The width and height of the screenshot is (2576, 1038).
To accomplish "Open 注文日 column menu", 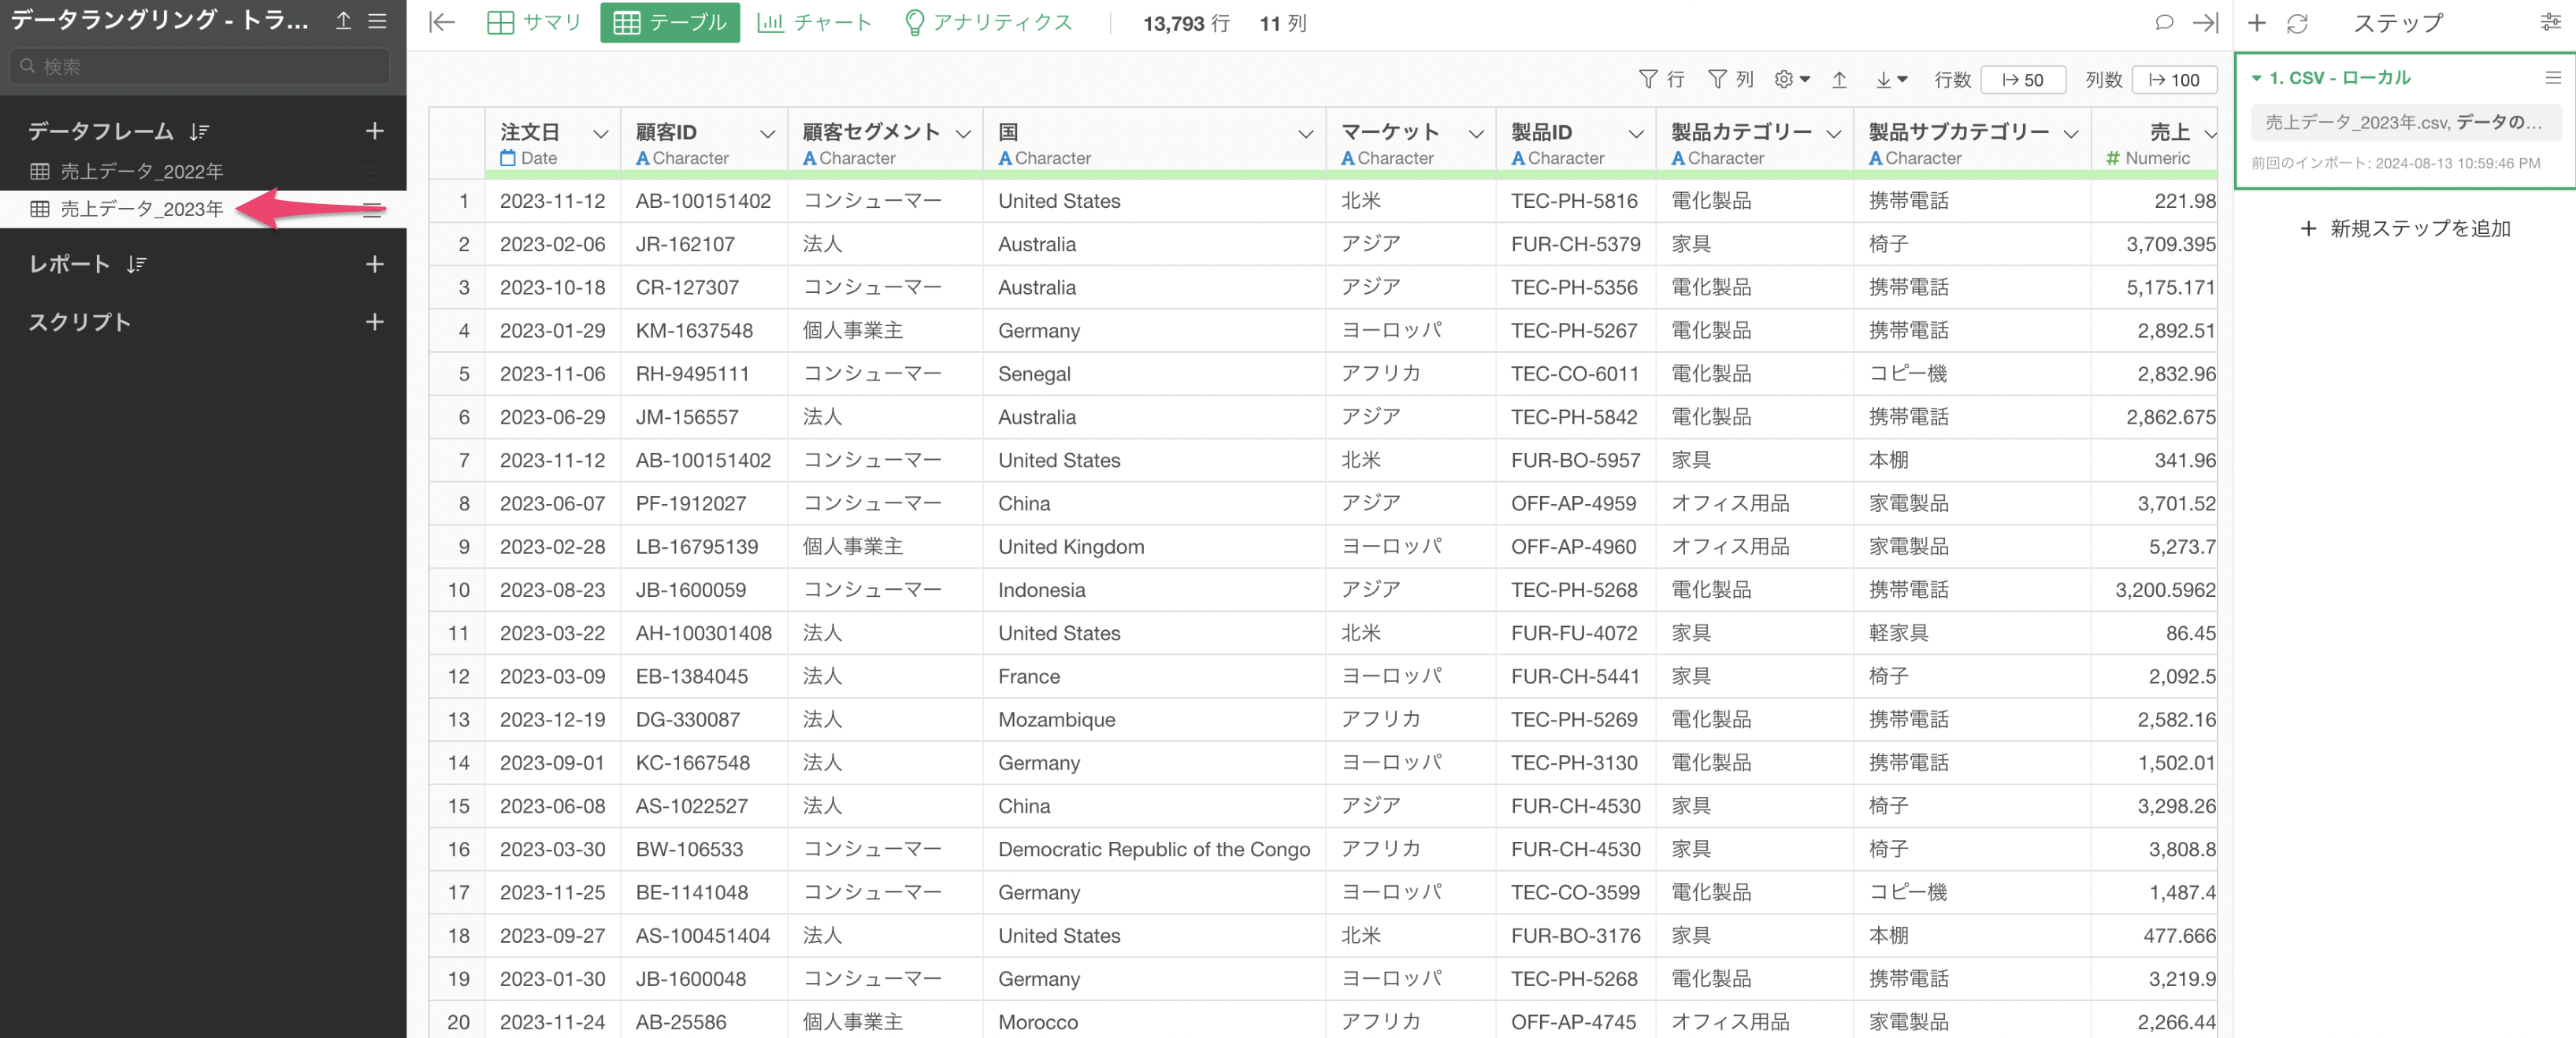I will tap(600, 133).
